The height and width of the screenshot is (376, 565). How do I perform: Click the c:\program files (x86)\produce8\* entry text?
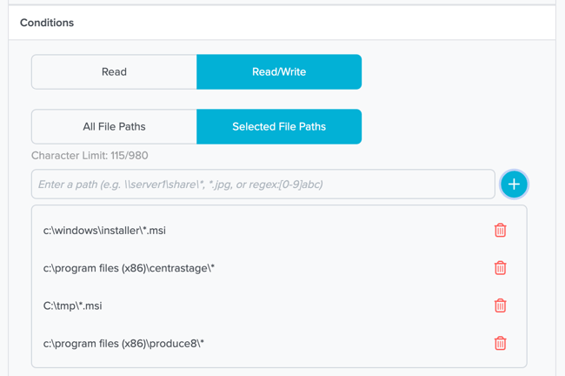(x=123, y=343)
